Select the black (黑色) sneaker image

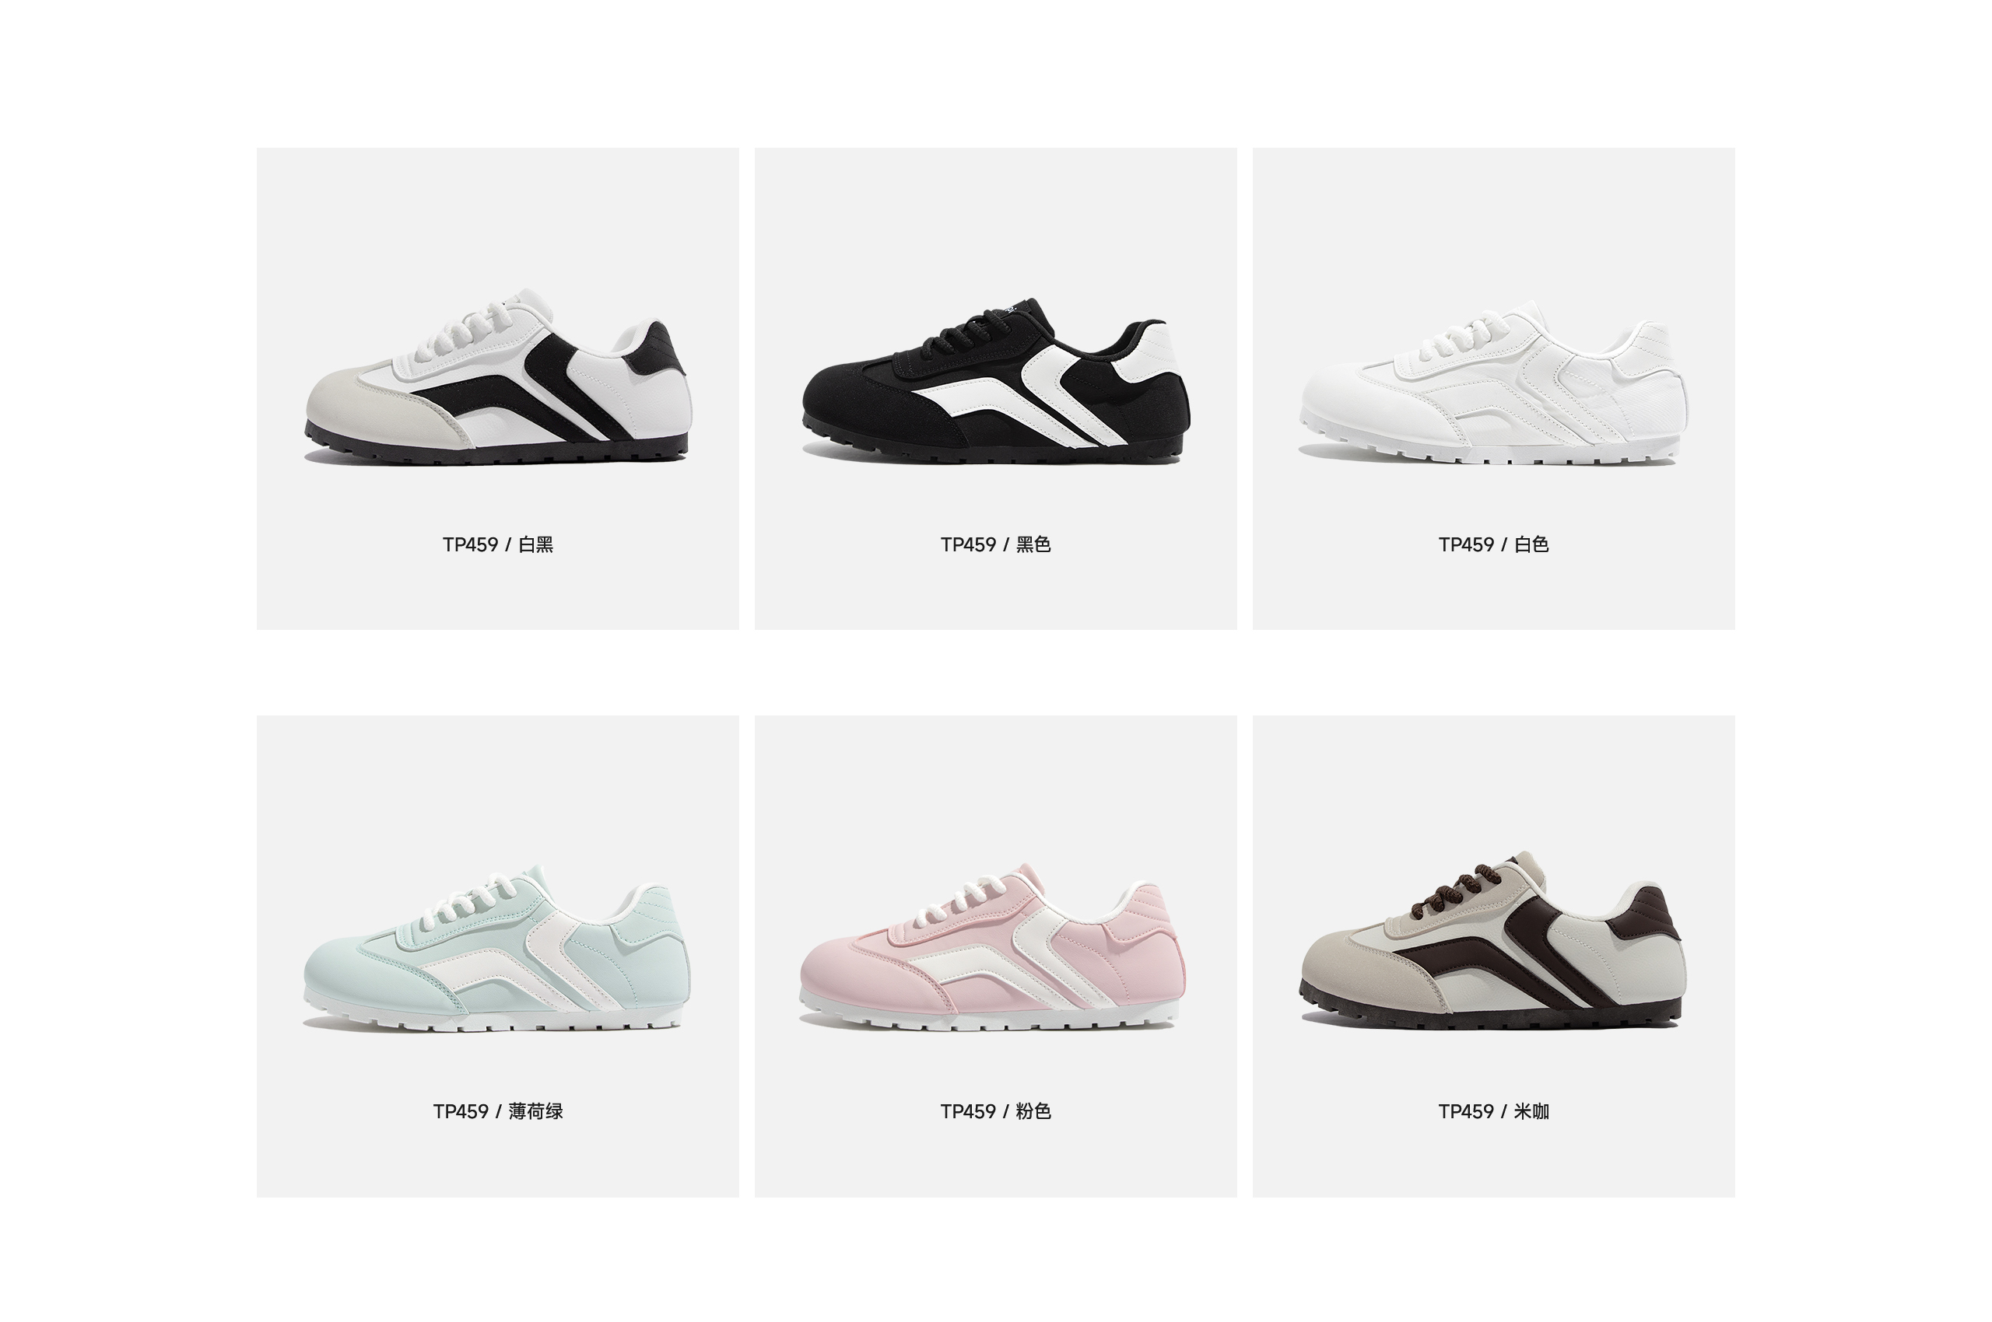995,380
